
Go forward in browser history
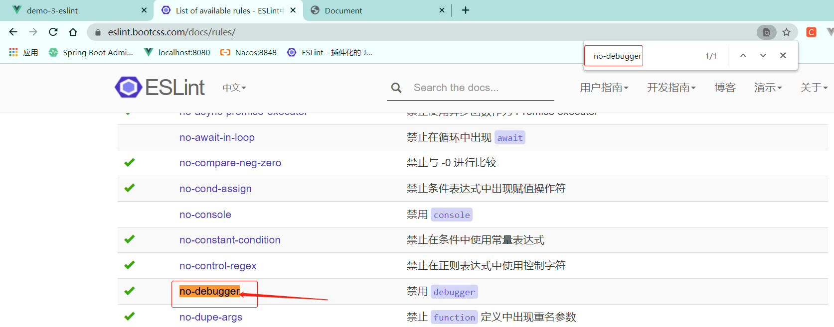[x=33, y=32]
